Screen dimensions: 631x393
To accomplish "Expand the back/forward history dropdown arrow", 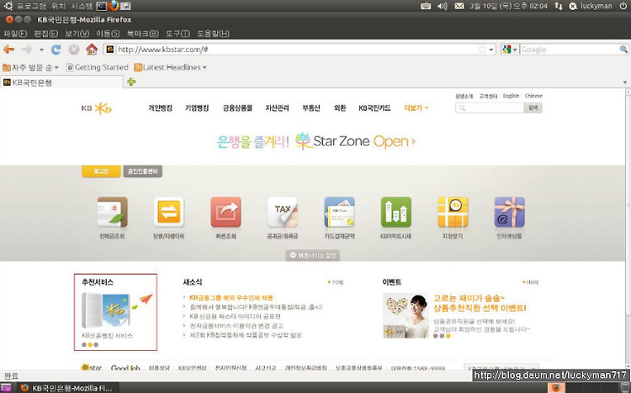I will [41, 50].
